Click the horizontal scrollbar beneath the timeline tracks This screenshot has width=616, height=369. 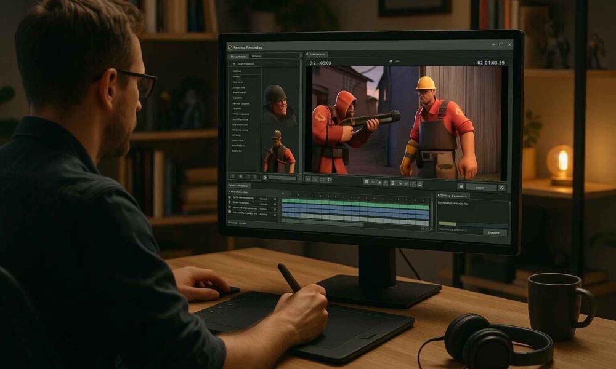pos(322,224)
